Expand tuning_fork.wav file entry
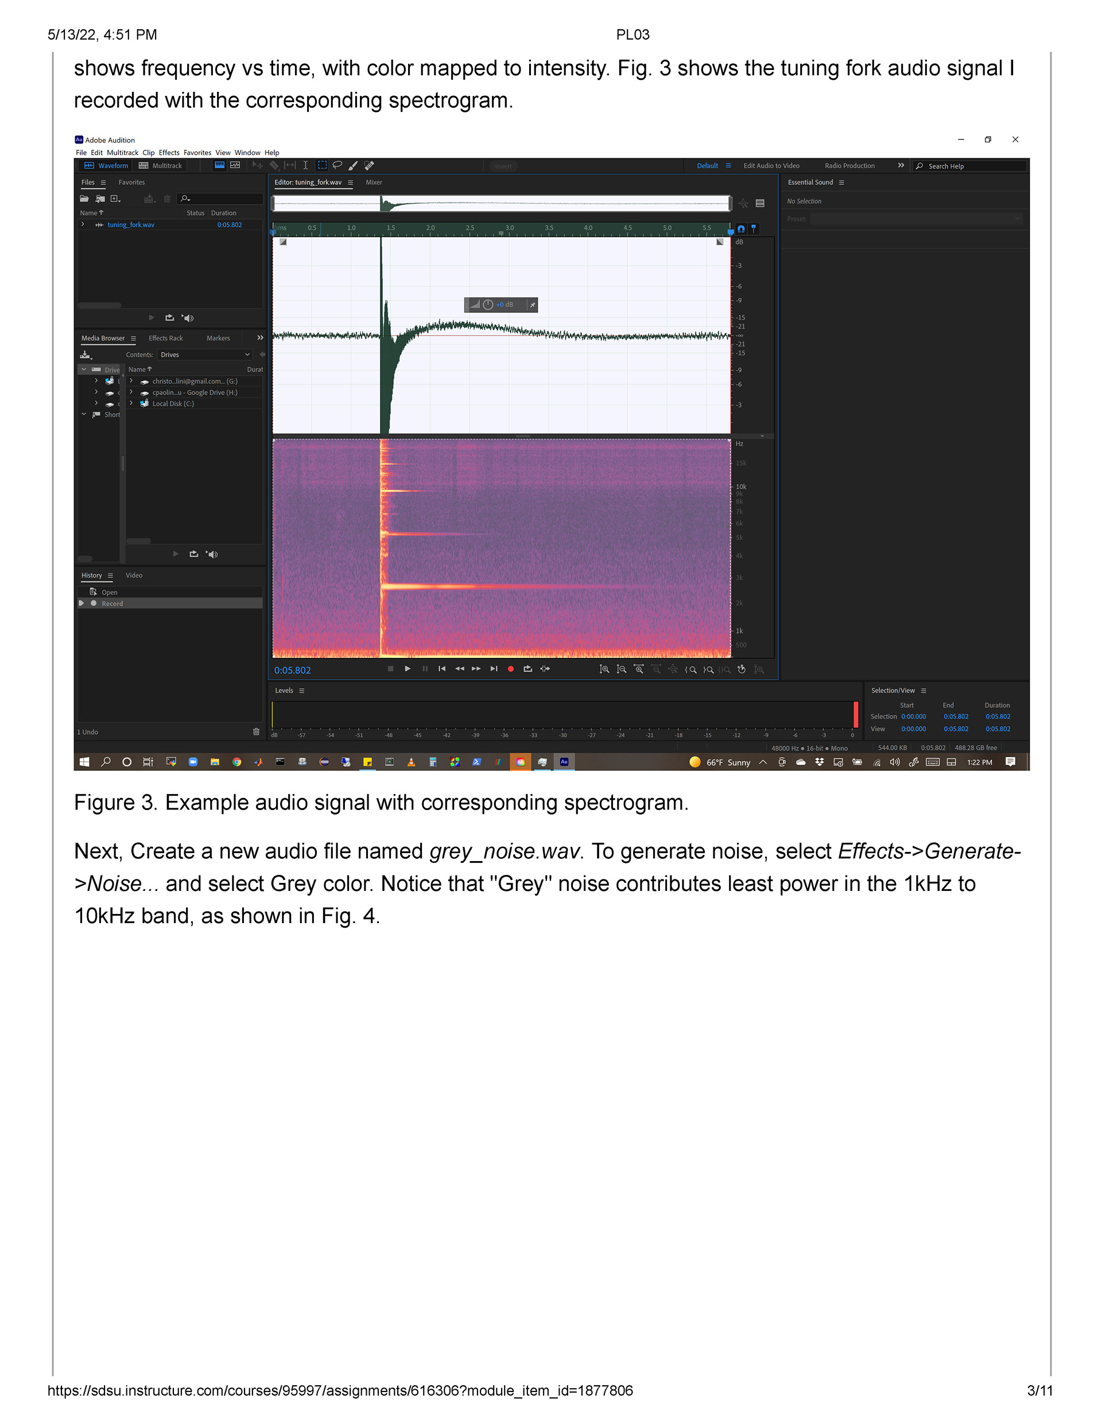The image size is (1102, 1426). tap(83, 224)
